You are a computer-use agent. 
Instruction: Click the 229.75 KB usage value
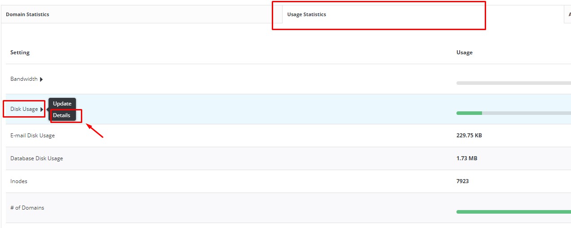click(469, 136)
